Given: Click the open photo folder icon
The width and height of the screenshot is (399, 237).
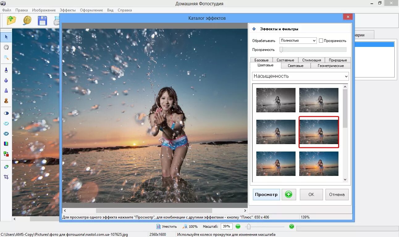Looking at the screenshot, I should click(x=11, y=20).
